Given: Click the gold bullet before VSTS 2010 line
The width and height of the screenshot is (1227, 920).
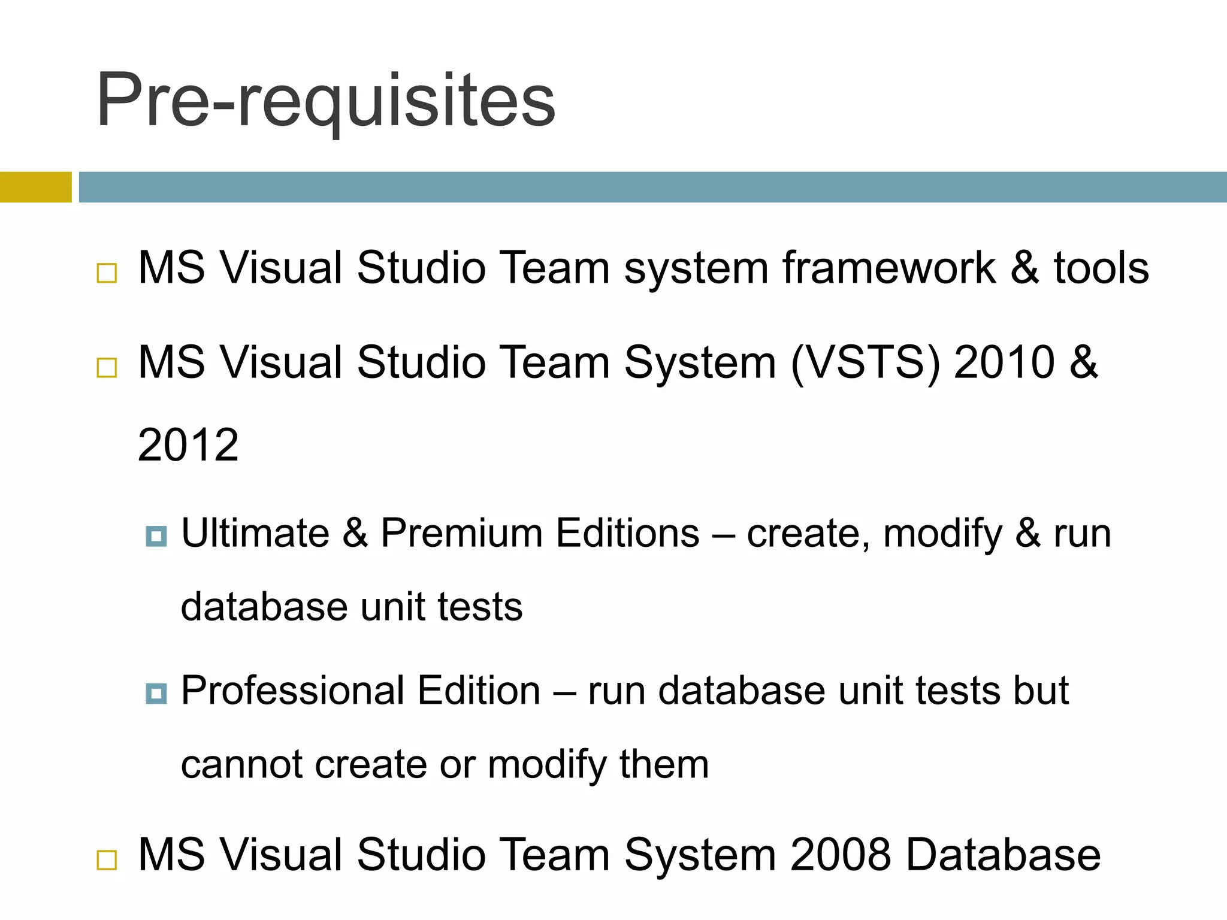Looking at the screenshot, I should pos(107,368).
